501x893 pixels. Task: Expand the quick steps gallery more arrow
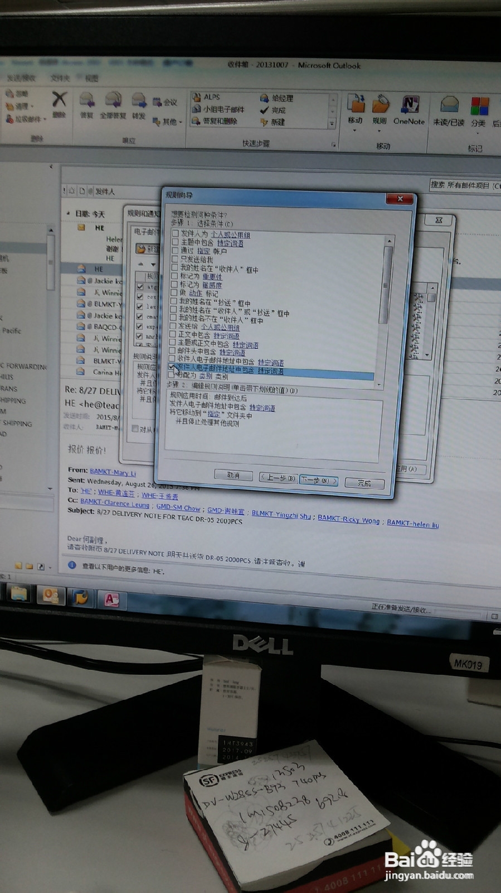[x=332, y=124]
